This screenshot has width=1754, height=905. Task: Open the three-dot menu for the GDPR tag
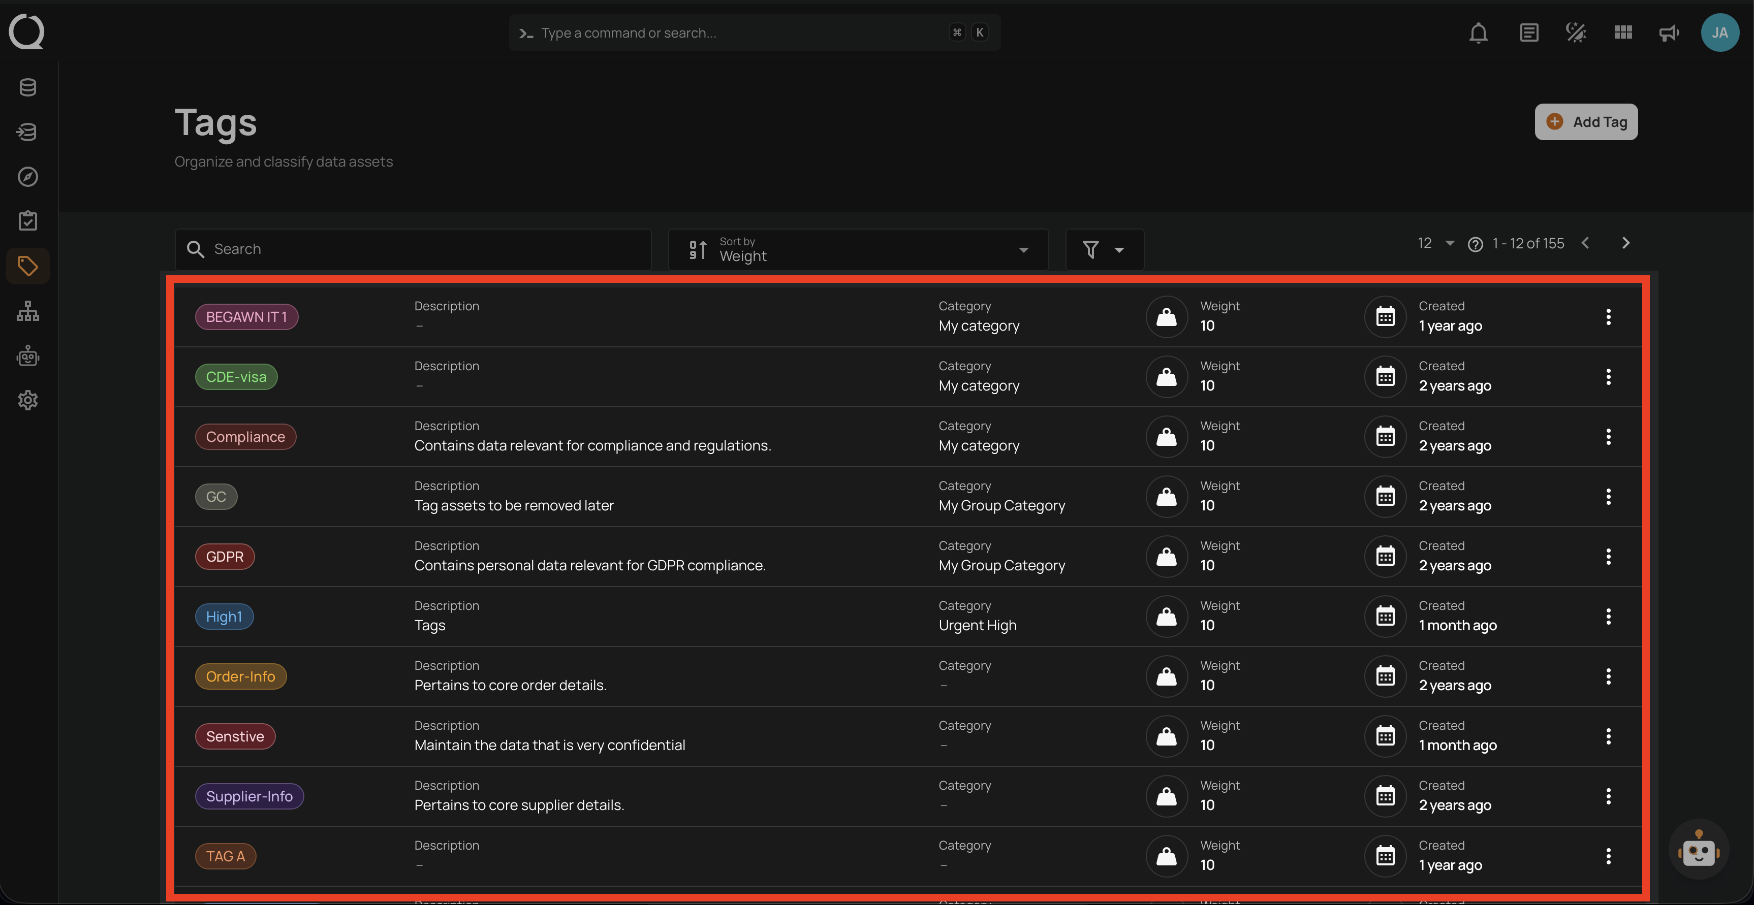pyautogui.click(x=1608, y=556)
